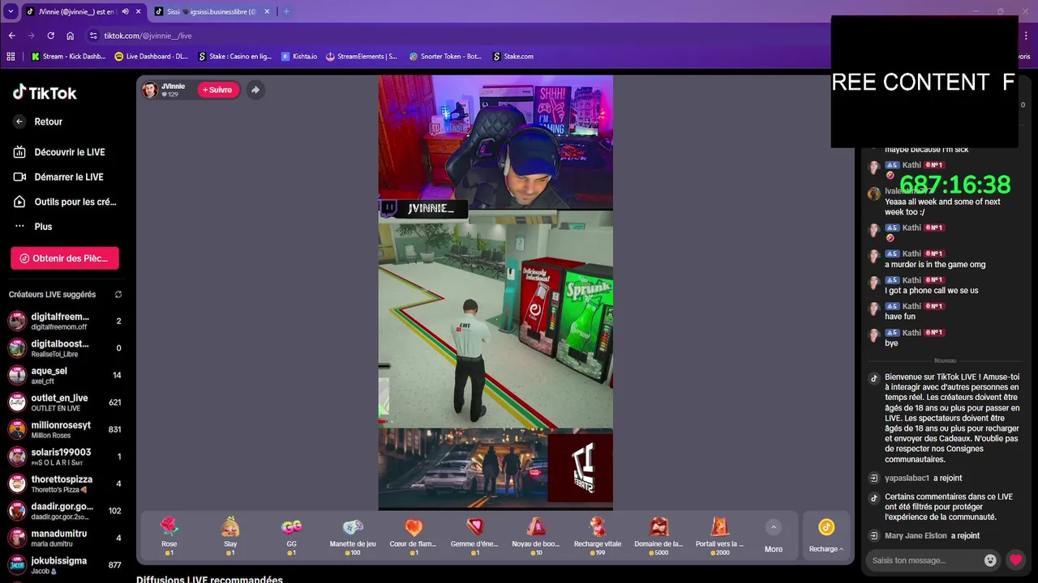Open daadir.gor.go suggested creator
Image resolution: width=1038 pixels, height=583 pixels.
tap(65, 511)
